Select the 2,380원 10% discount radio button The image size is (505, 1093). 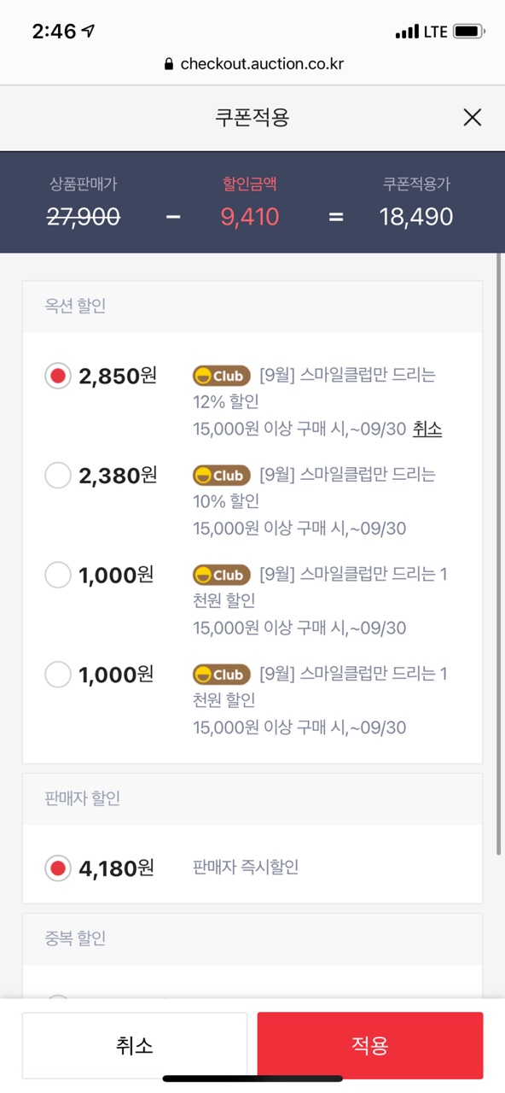(x=58, y=476)
